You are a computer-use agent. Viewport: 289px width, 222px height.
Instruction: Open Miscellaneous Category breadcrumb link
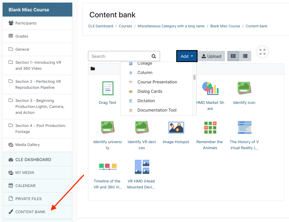pos(171,26)
